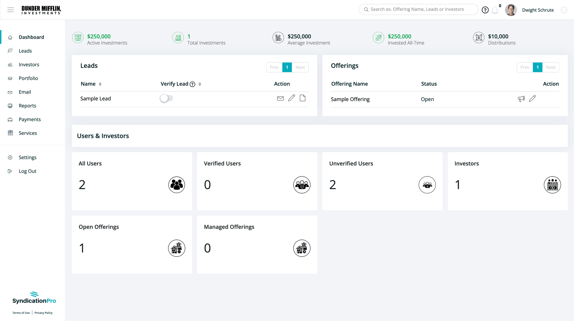The image size is (574, 321).
Task: Open the document icon for Sample Lead
Action: point(302,98)
